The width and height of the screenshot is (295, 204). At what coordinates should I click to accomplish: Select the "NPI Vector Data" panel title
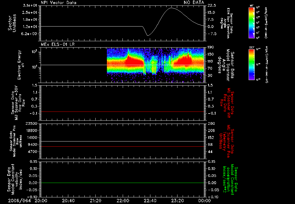pyautogui.click(x=59, y=3)
